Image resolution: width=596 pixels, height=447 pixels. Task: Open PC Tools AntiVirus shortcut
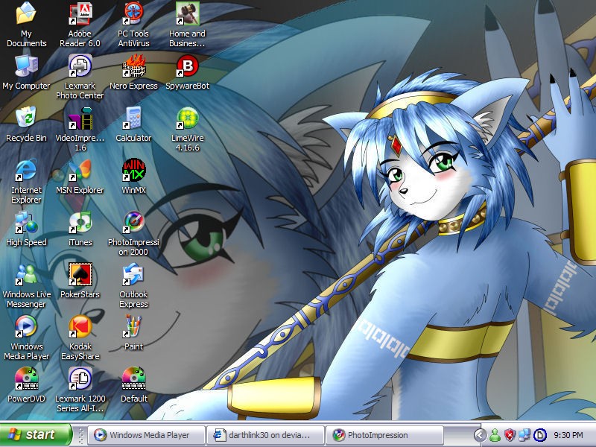[x=133, y=13]
